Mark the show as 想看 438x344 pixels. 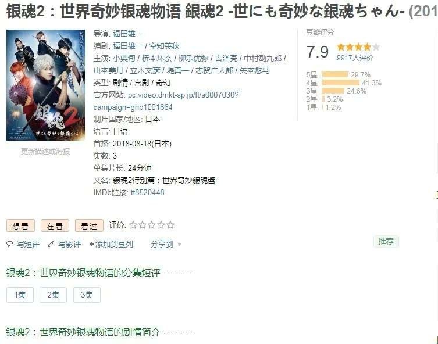[x=21, y=225]
